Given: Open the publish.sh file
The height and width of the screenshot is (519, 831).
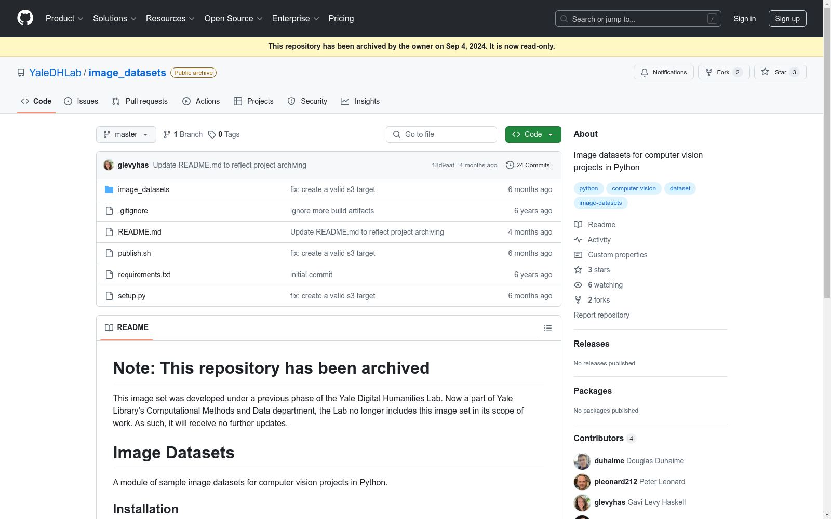Looking at the screenshot, I should (135, 253).
